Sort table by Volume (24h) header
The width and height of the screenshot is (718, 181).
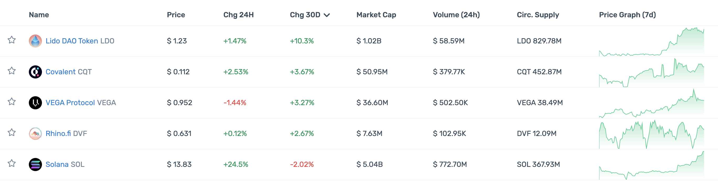(x=456, y=15)
